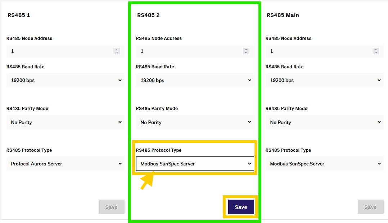Viewport: 388px width, 223px height.
Task: Open the RS485 Main Protocol Type dropdown
Action: (x=324, y=164)
